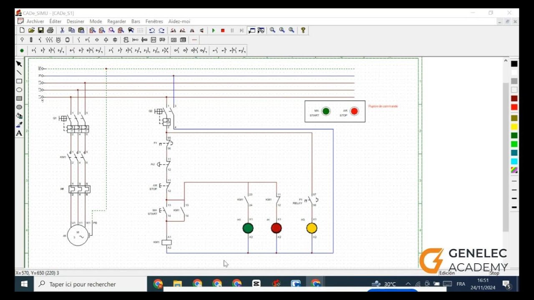Select the line drawing tool
The image size is (534, 300).
pyautogui.click(x=19, y=72)
